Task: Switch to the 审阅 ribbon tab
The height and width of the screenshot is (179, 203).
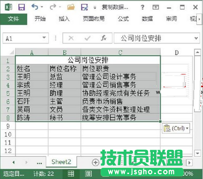Action: tap(171, 19)
